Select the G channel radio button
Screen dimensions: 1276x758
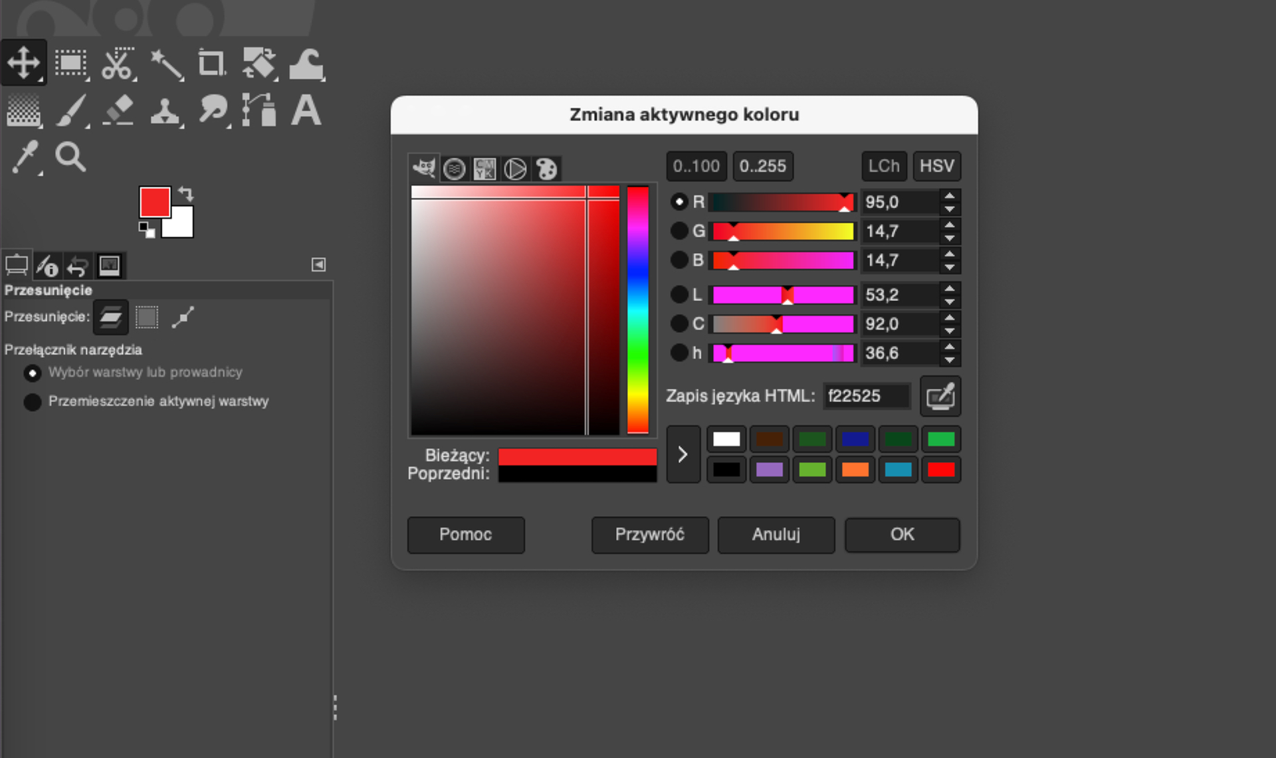pos(679,231)
